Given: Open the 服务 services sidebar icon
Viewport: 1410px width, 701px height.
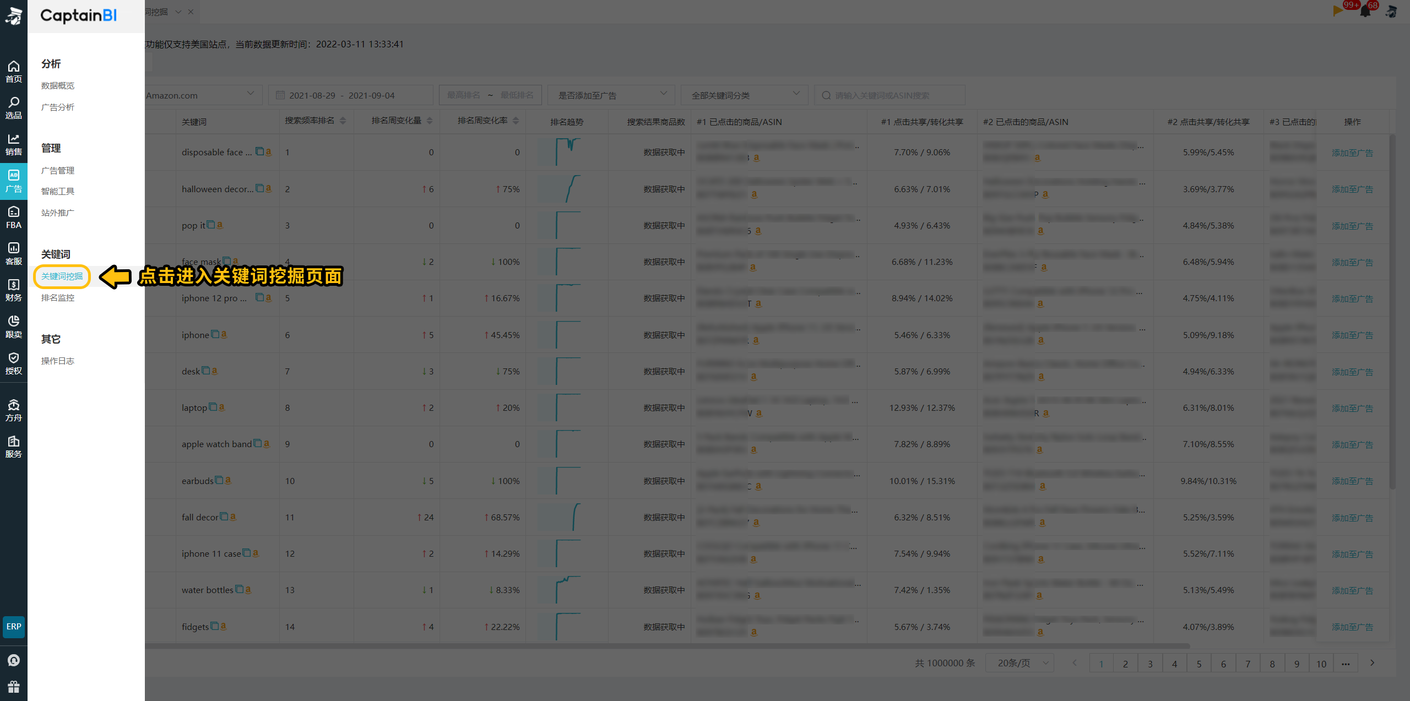Looking at the screenshot, I should [x=14, y=447].
